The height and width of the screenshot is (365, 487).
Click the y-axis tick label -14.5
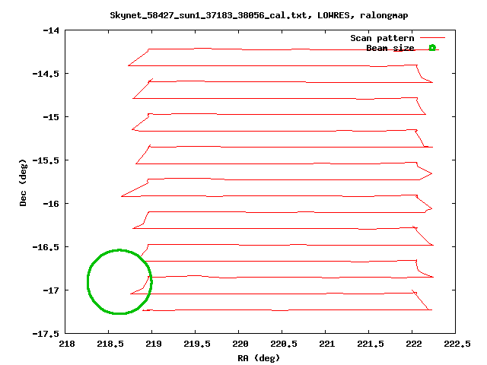point(46,74)
